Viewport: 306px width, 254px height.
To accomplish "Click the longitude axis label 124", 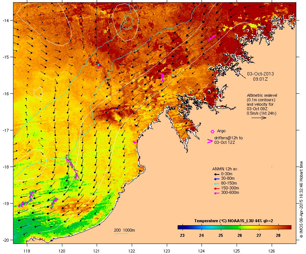I will [202, 251].
